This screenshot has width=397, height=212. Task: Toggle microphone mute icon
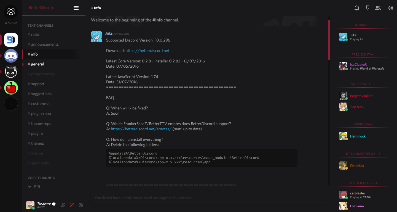[63, 205]
